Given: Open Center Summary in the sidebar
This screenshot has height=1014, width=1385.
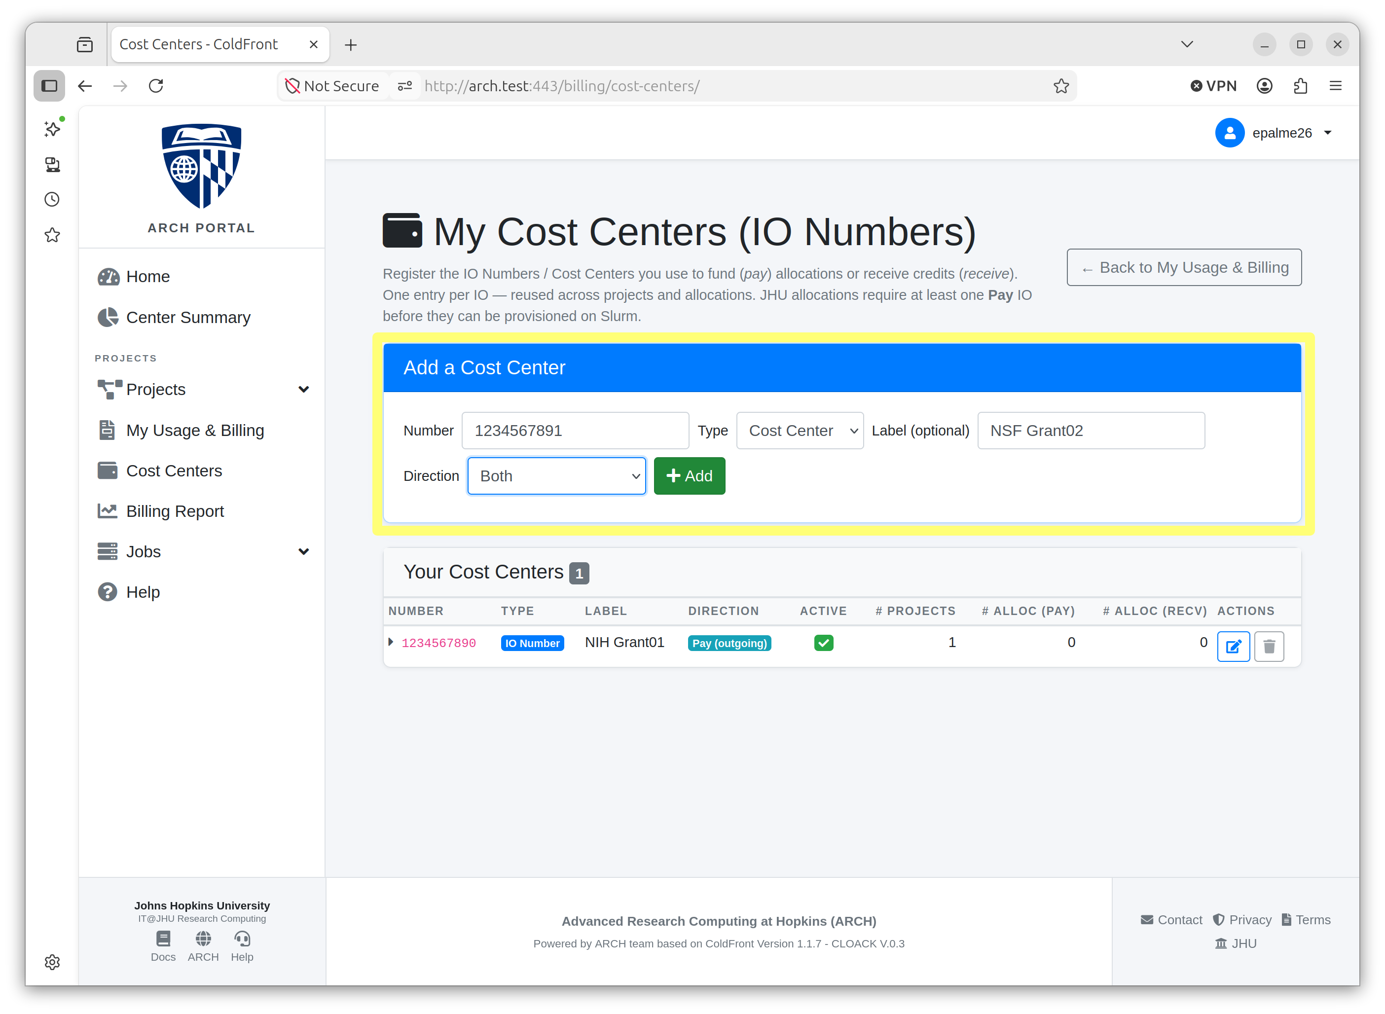Looking at the screenshot, I should [x=188, y=317].
